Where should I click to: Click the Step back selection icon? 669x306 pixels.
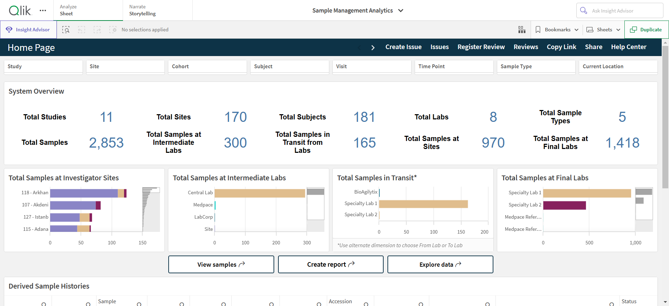point(82,30)
